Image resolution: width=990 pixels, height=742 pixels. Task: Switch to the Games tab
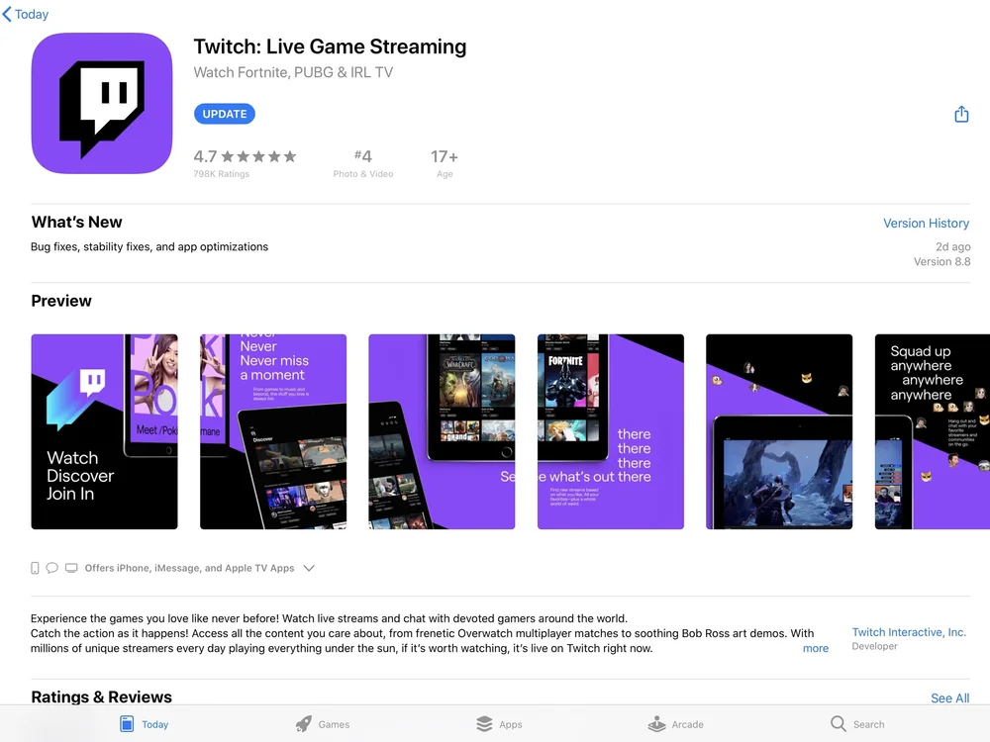[322, 724]
